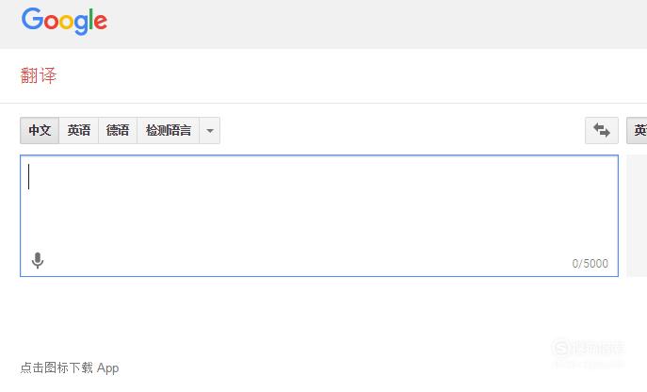Click the swap languages arrows icon
The image size is (647, 392).
pyautogui.click(x=602, y=131)
